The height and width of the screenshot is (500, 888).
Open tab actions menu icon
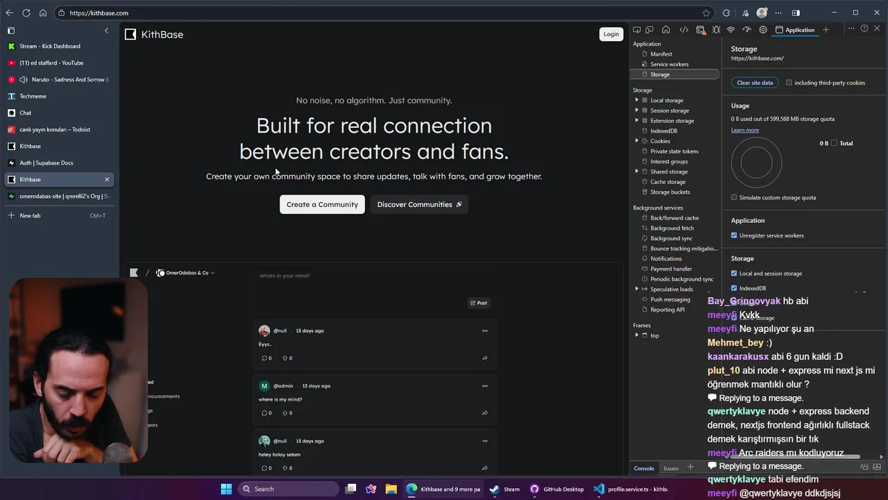(x=11, y=31)
